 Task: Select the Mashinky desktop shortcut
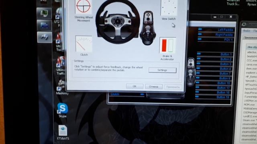click(x=62, y=87)
